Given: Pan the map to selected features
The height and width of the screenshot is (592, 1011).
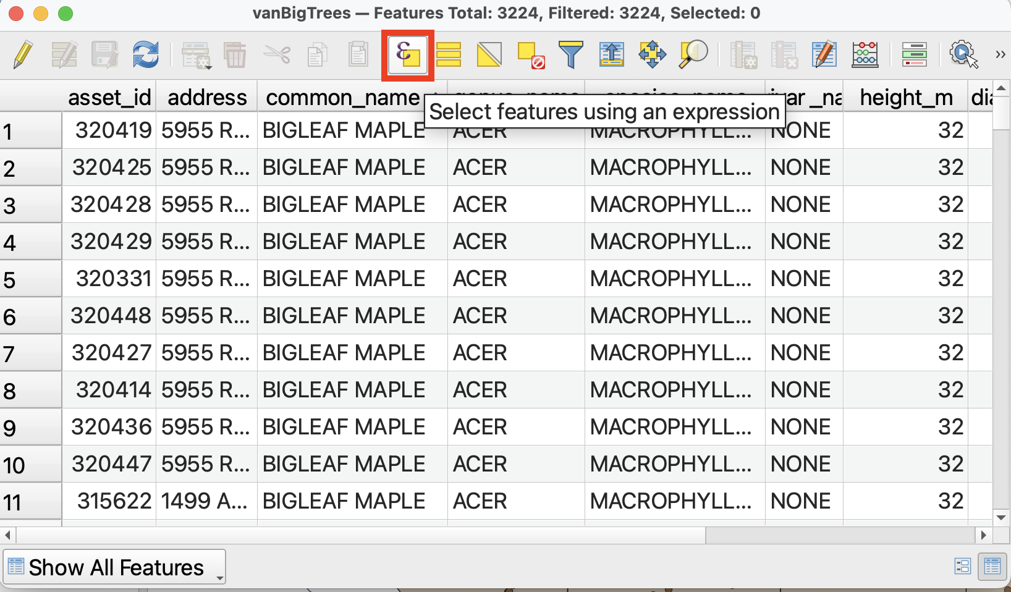Looking at the screenshot, I should 652,54.
